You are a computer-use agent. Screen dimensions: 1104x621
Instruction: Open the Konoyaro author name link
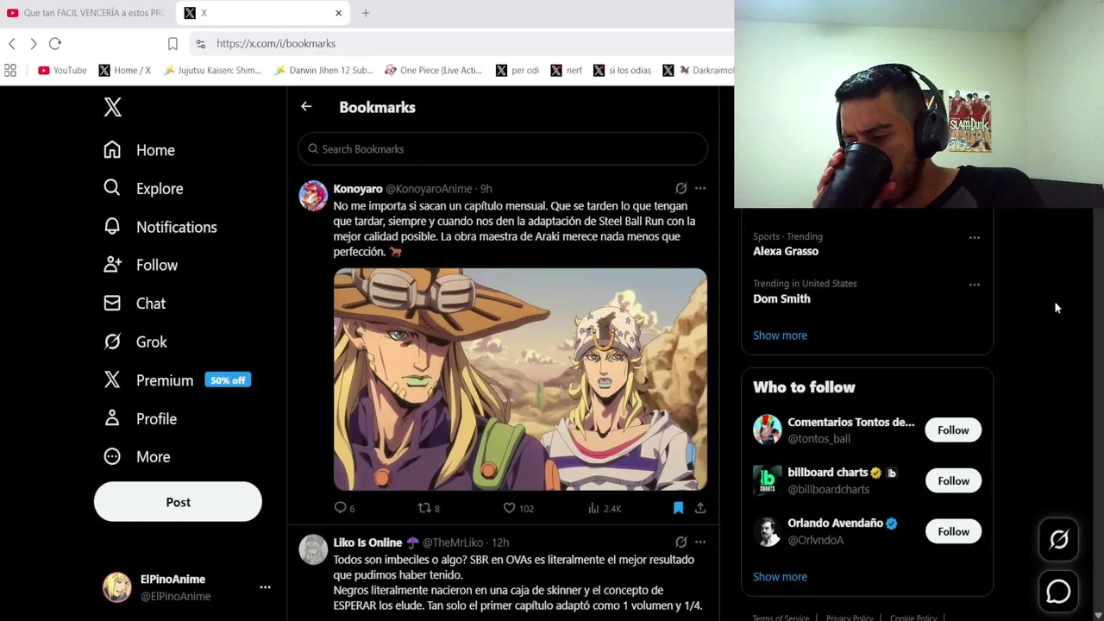coord(358,189)
